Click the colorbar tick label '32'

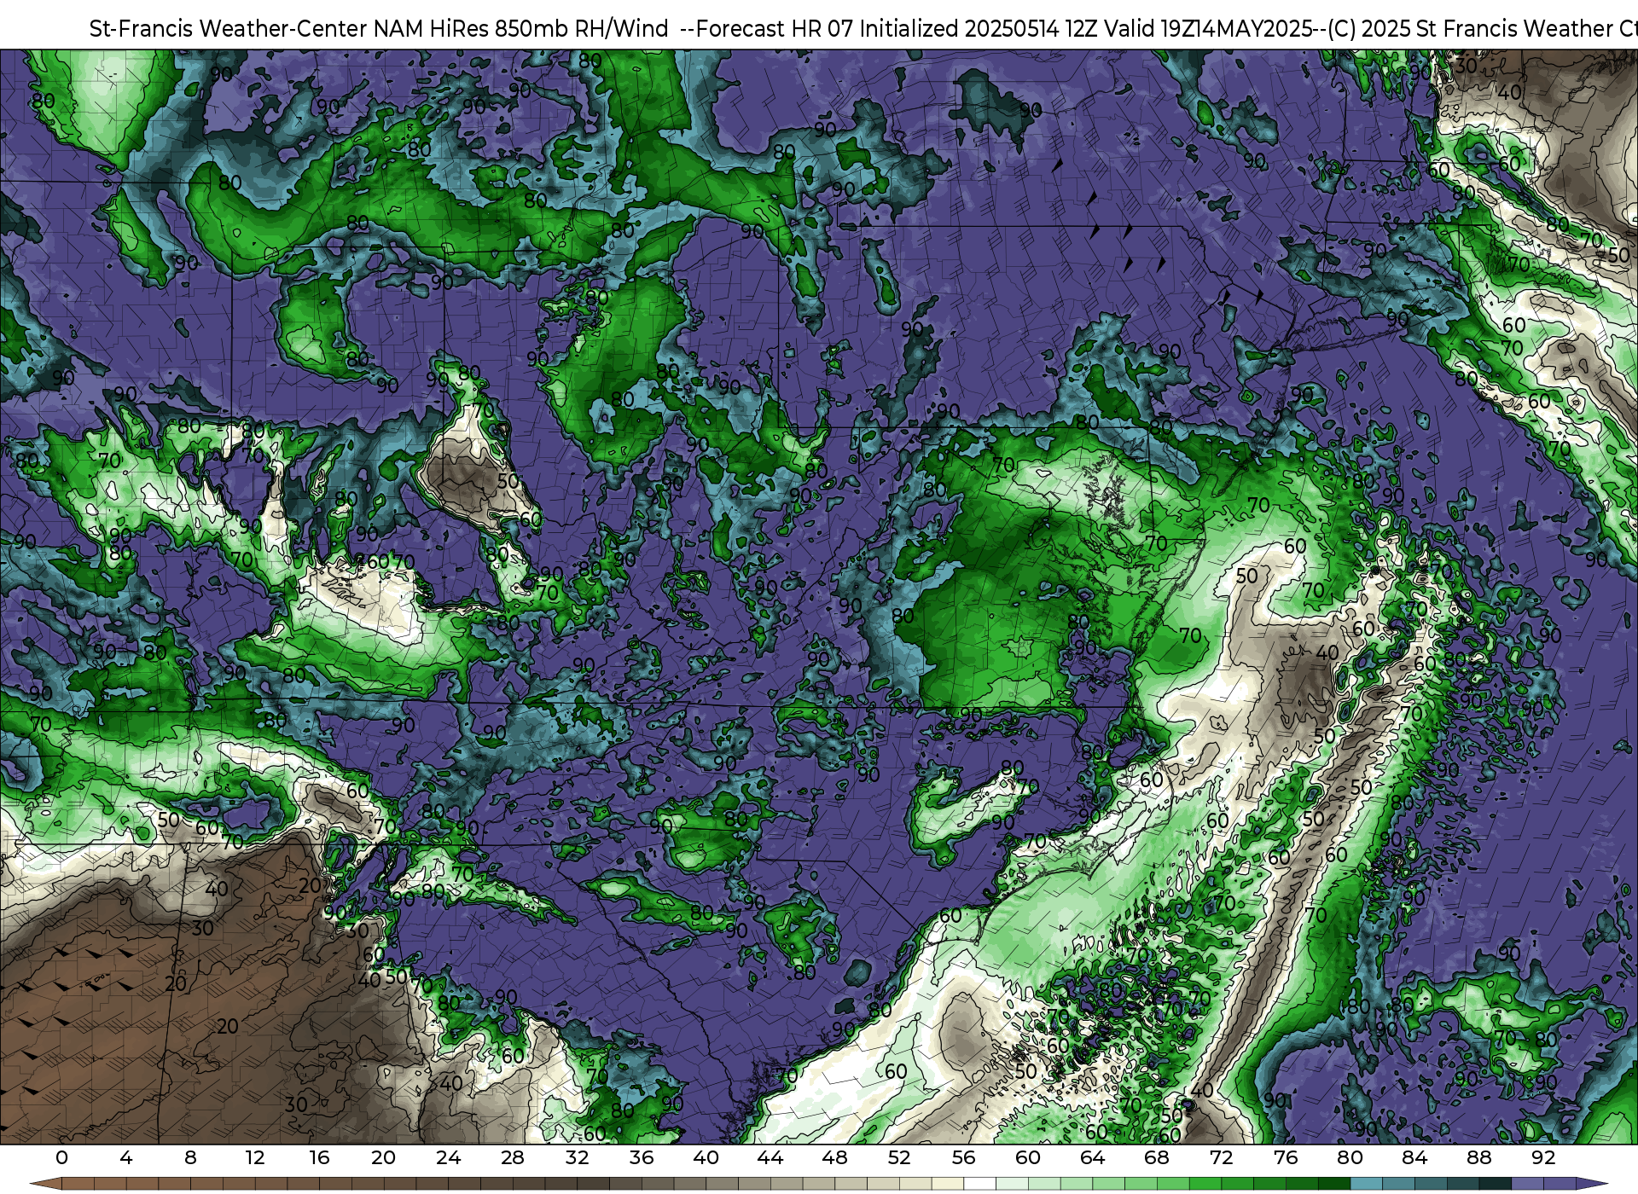(x=577, y=1157)
